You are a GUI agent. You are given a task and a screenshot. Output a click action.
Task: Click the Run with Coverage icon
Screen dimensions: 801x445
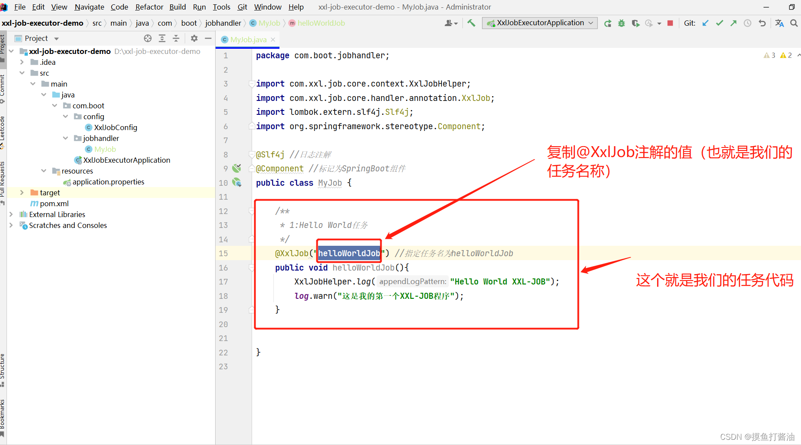[635, 23]
